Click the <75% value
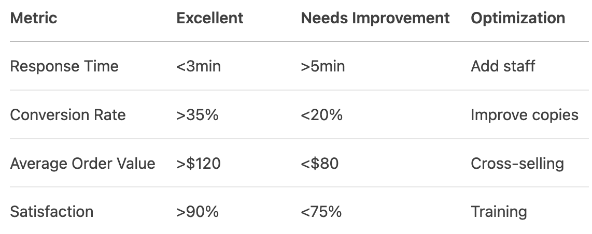592x234 pixels. (321, 212)
